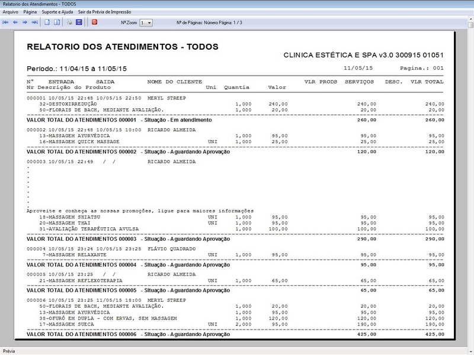The height and width of the screenshot is (355, 474).
Task: Open Arquivo menu
Action: point(11,12)
